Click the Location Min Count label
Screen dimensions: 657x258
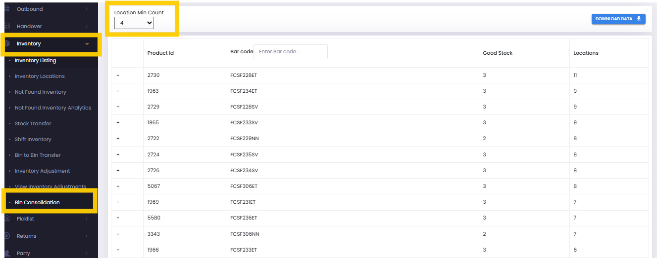pyautogui.click(x=139, y=12)
